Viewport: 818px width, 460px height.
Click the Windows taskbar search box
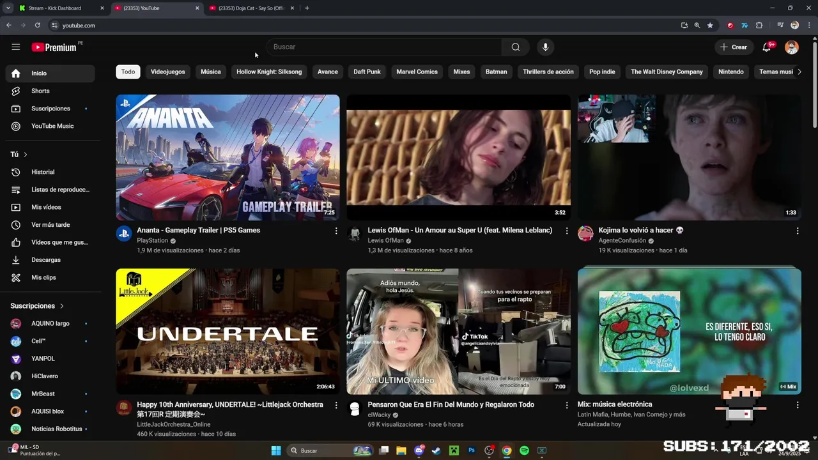329,450
